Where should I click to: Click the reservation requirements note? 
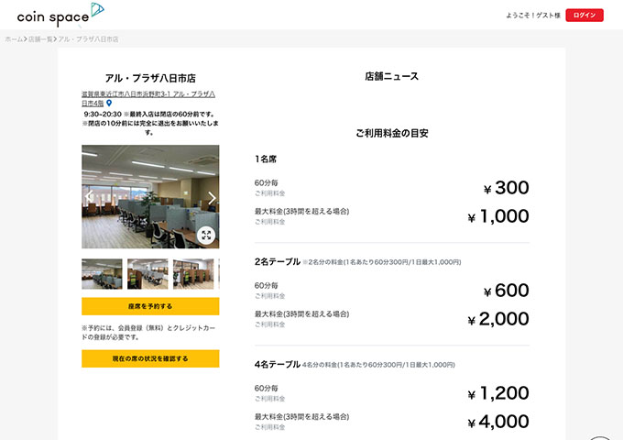coord(148,333)
